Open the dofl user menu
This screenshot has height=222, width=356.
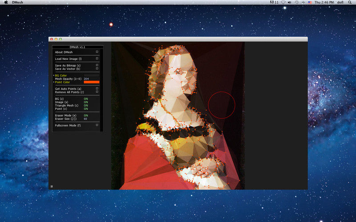pyautogui.click(x=340, y=2)
